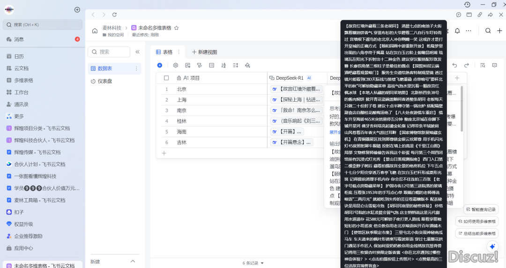506x268 pixels.
Task: Click the blue add record button
Action: click(160, 65)
